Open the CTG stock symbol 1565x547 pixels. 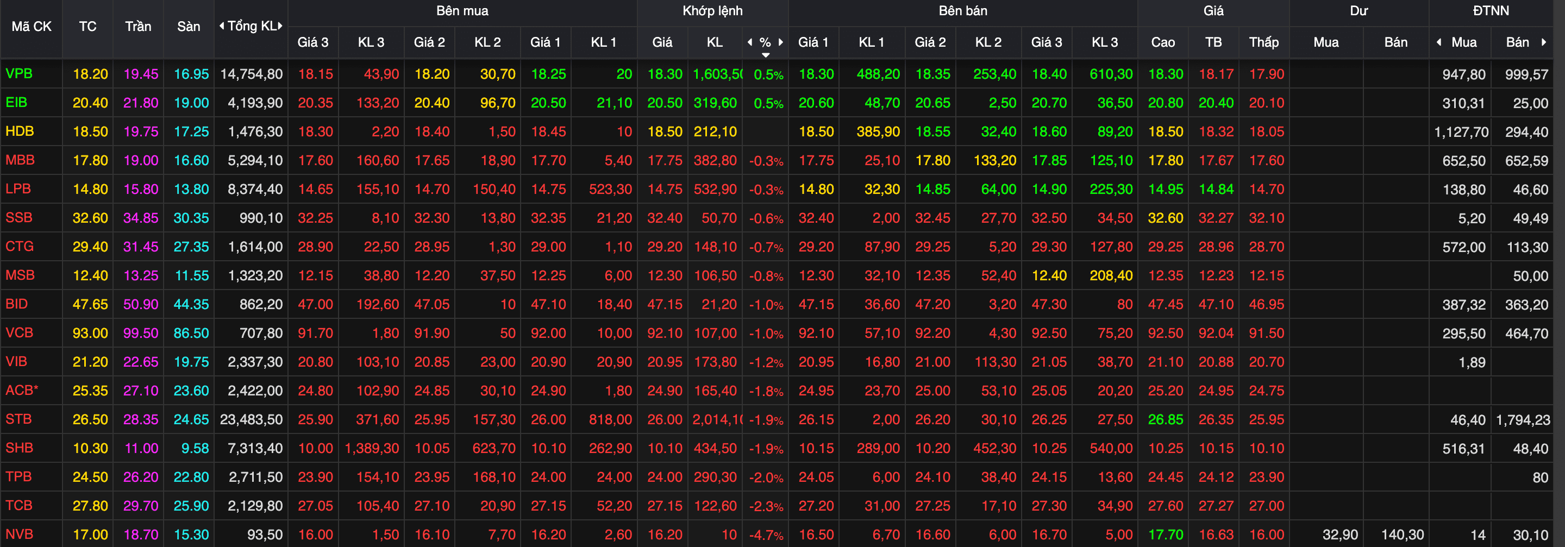click(x=20, y=246)
